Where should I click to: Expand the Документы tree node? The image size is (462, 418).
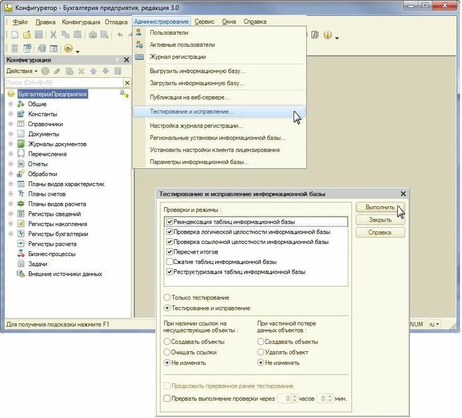[11, 134]
